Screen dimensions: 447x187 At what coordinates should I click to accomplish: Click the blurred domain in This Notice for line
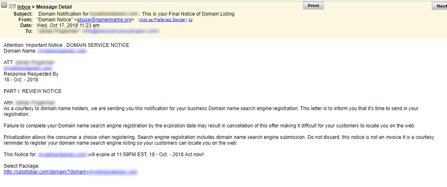pos(62,155)
